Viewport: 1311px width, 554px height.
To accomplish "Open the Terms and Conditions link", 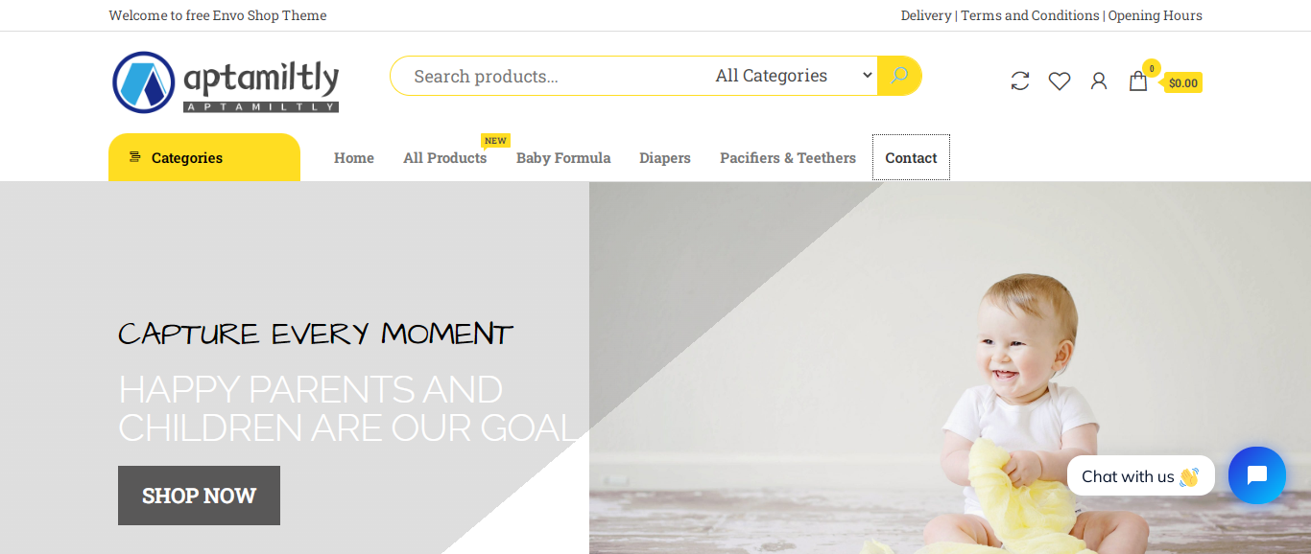I will [1030, 15].
